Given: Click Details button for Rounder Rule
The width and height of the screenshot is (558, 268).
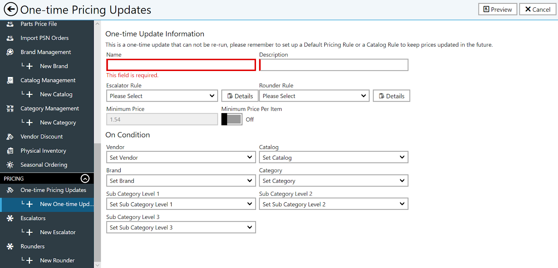Looking at the screenshot, I should coord(392,96).
